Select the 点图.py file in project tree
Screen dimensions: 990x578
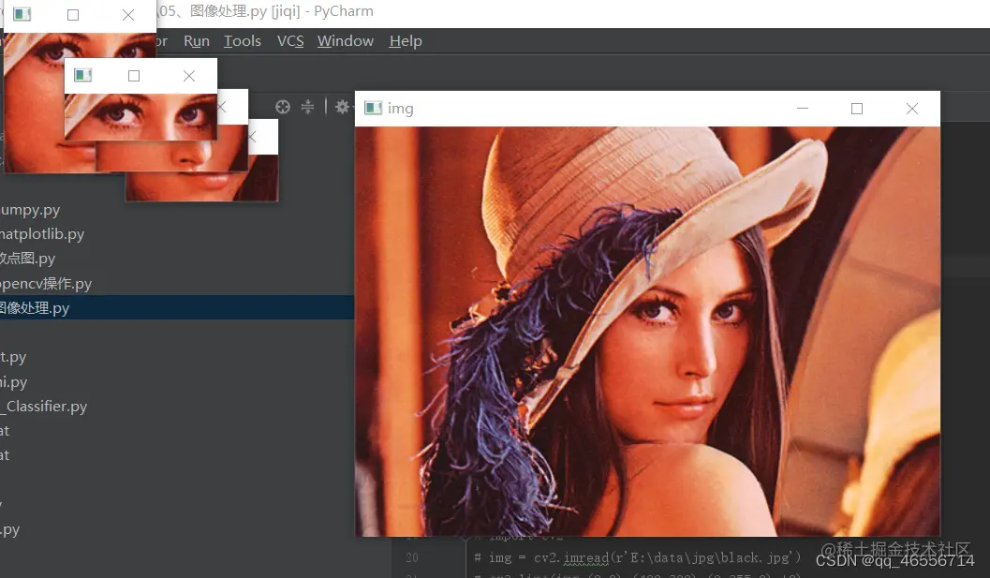click(x=28, y=259)
